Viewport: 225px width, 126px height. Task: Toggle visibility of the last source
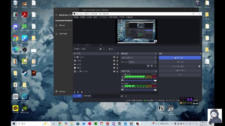(114, 71)
